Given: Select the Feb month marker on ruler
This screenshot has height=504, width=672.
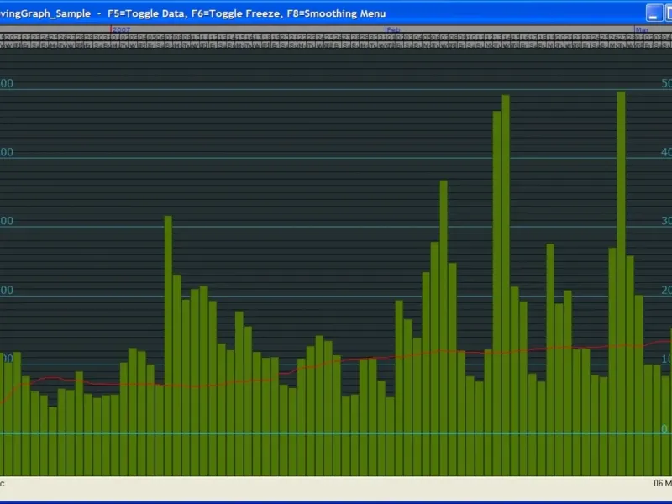Looking at the screenshot, I should tap(393, 29).
